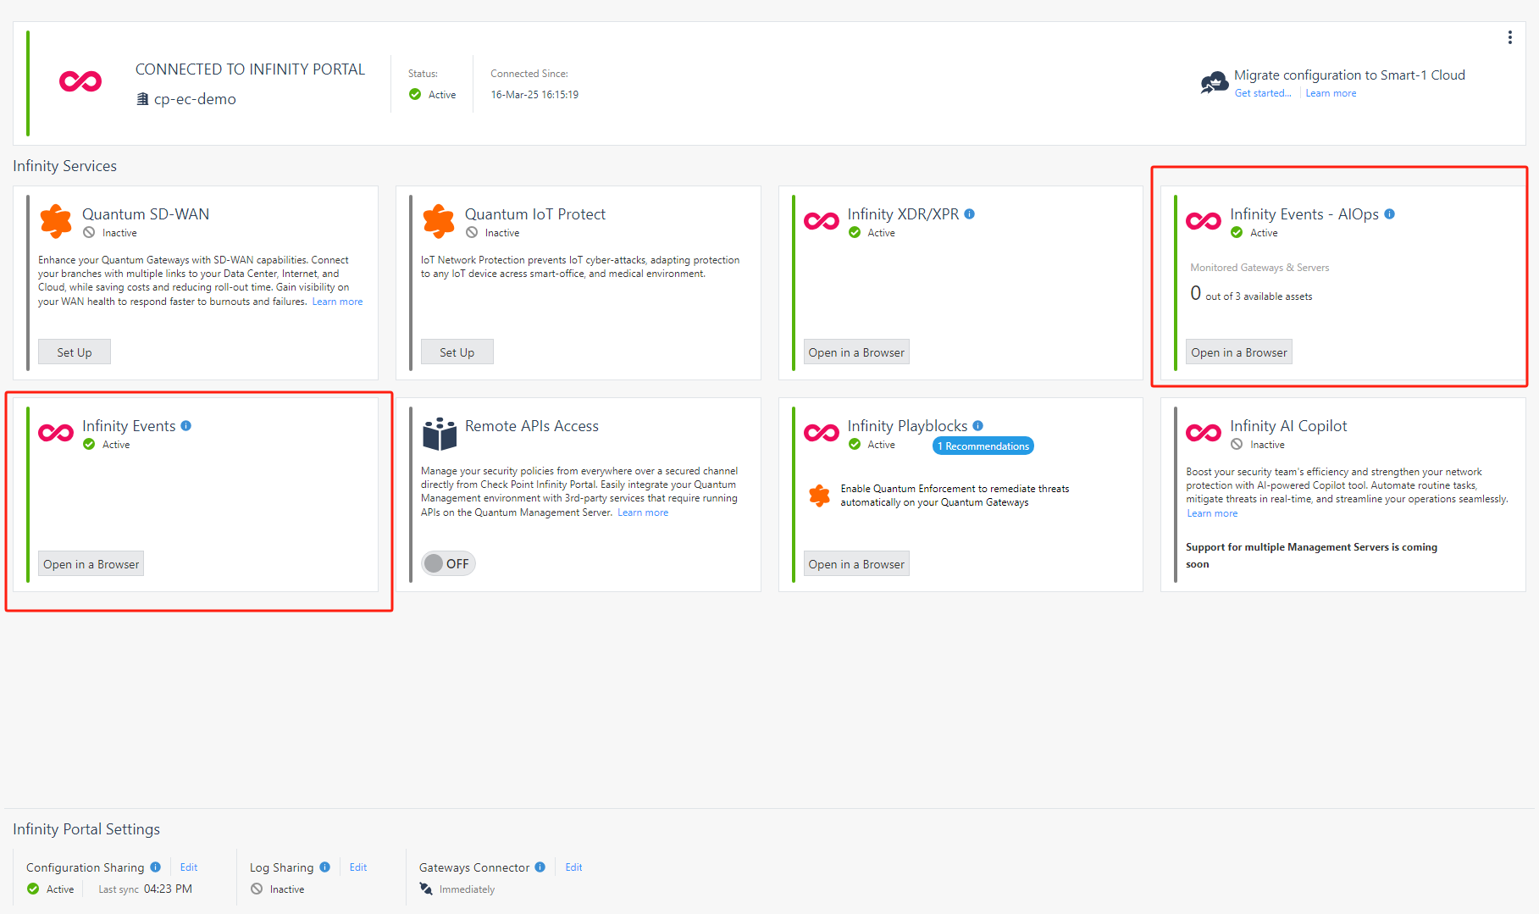This screenshot has width=1539, height=914.
Task: Click info icon beside Infinity XDR/XPR
Action: 970,214
